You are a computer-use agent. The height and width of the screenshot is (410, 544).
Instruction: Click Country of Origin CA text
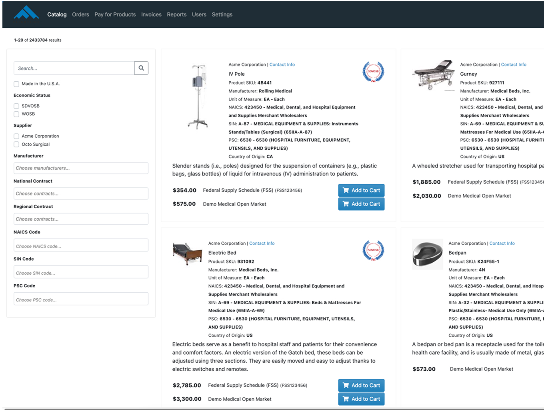(270, 157)
